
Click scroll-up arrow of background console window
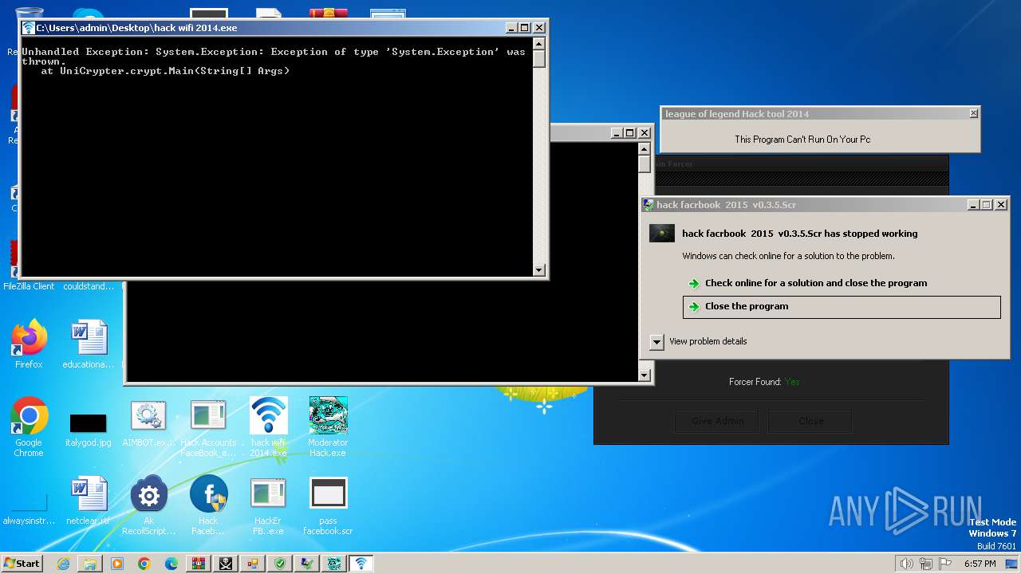pyautogui.click(x=645, y=149)
